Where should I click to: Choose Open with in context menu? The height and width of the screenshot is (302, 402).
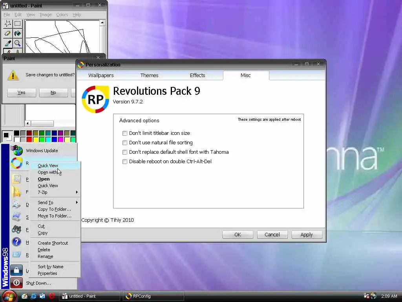point(55,172)
